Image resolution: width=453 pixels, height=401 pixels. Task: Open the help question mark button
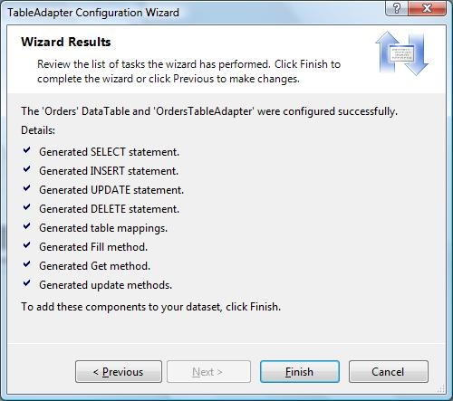[x=397, y=8]
